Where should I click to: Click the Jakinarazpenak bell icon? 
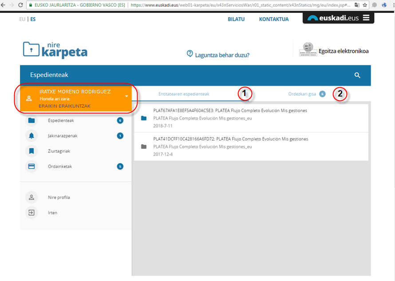(31, 136)
